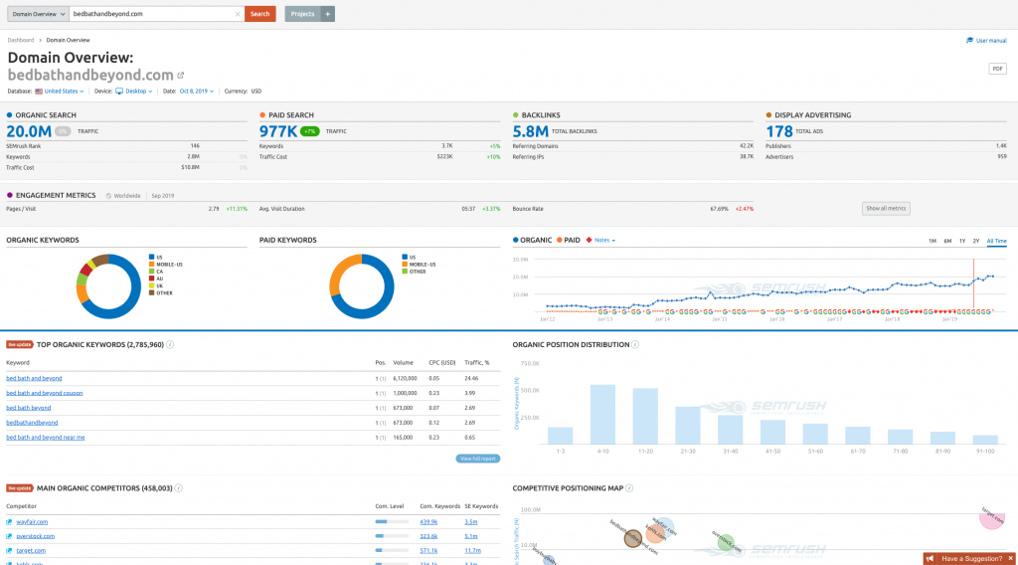
Task: Click the orange Search button
Action: coord(260,14)
